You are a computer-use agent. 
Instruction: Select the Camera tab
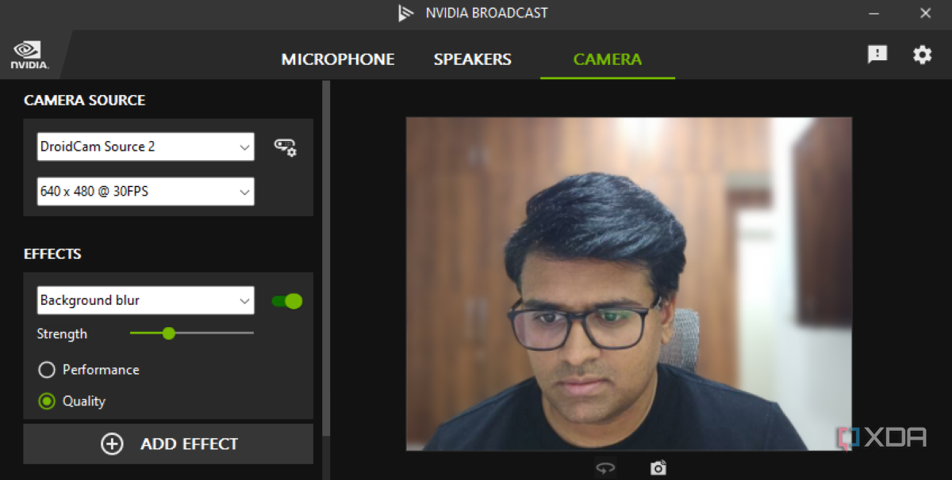coord(608,59)
